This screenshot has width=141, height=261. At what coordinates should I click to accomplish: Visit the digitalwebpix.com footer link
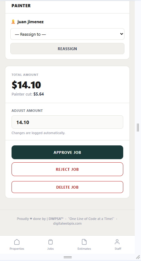[x=67, y=223]
